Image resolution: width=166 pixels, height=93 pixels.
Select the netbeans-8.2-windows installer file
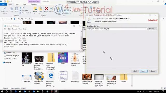(39, 78)
